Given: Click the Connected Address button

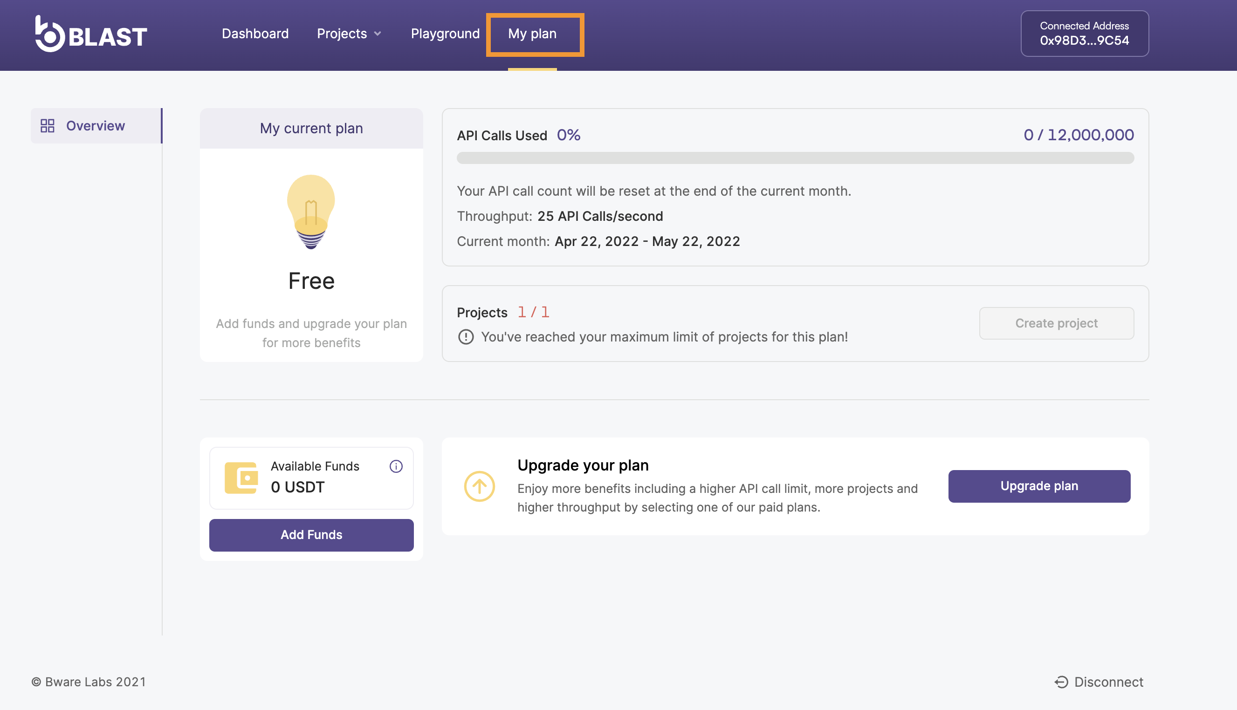Looking at the screenshot, I should click(x=1084, y=34).
